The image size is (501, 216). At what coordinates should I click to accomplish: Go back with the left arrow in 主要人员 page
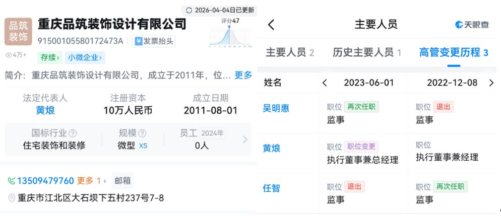point(271,25)
